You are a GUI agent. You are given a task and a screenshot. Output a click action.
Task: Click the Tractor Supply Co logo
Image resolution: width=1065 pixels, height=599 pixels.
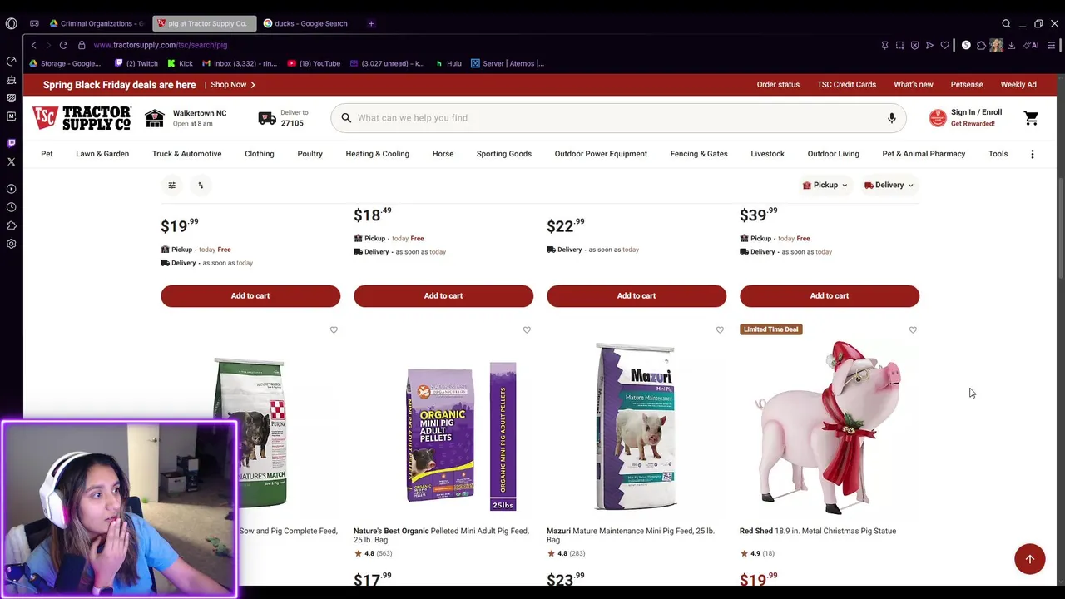pos(82,118)
